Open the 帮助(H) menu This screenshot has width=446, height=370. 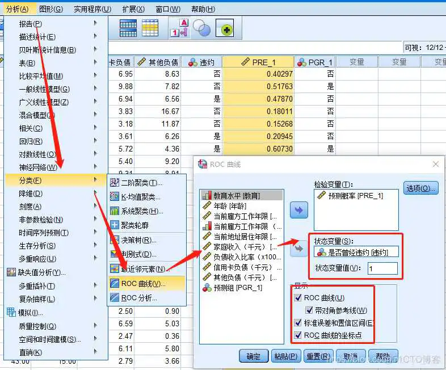[203, 9]
